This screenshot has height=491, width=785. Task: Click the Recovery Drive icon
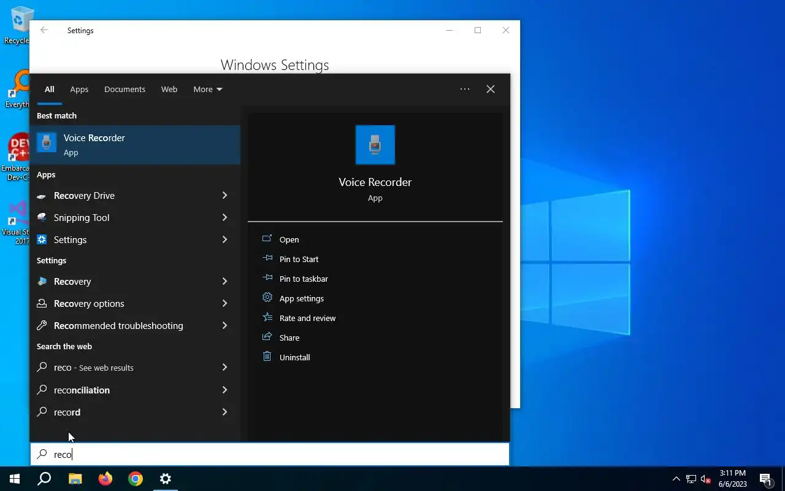tap(42, 196)
